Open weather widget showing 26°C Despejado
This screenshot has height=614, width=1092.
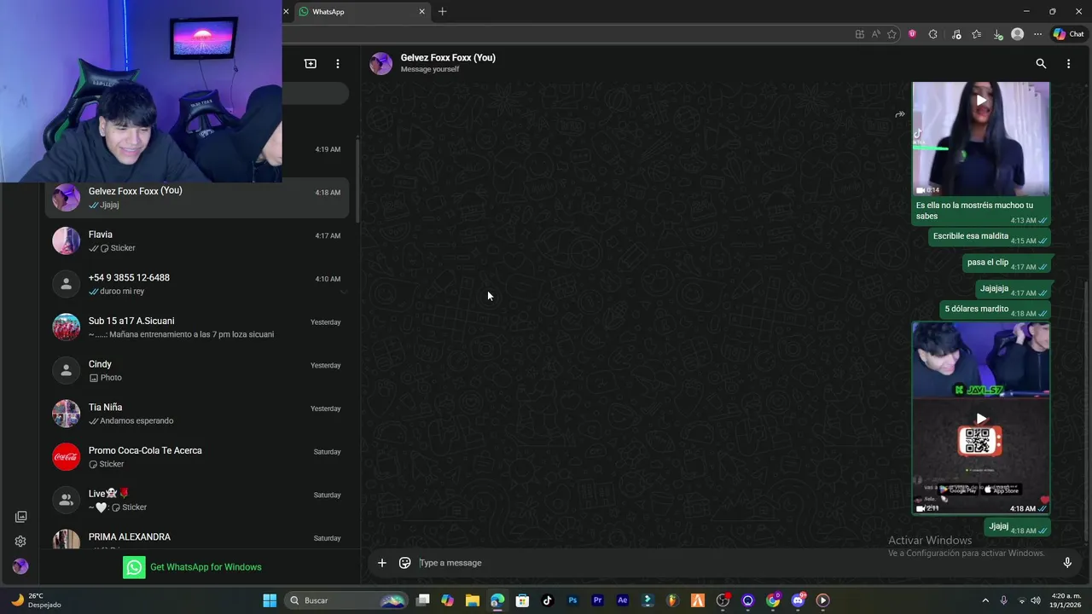click(37, 600)
